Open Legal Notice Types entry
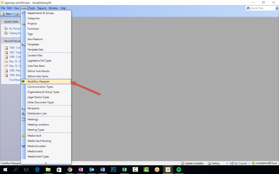279x174 pixels. point(46,97)
